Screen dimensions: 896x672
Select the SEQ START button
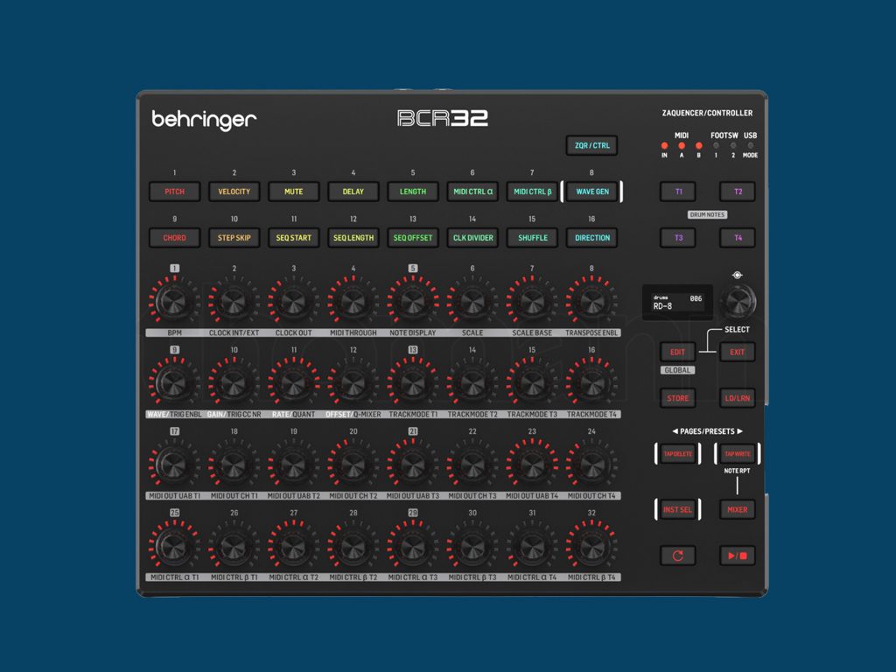point(294,238)
